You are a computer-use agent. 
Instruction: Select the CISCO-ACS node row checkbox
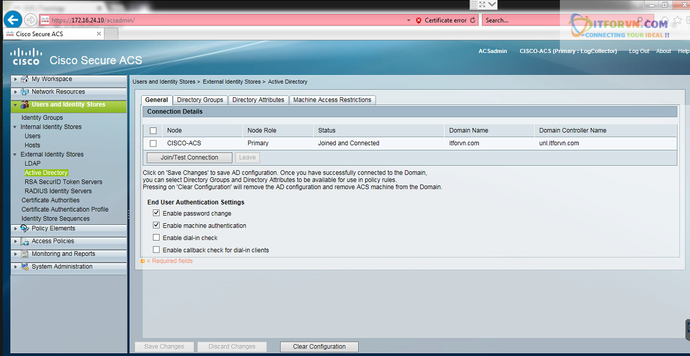[x=153, y=143]
